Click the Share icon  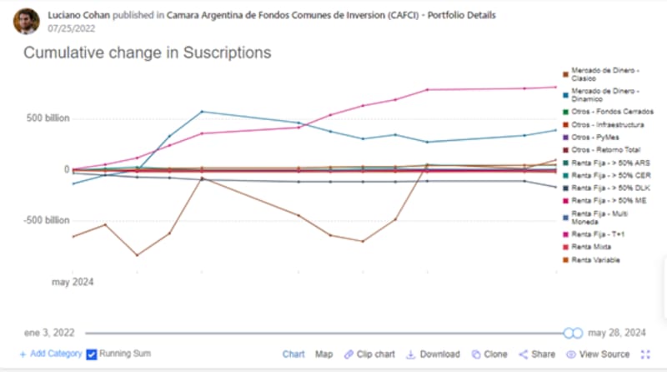524,354
